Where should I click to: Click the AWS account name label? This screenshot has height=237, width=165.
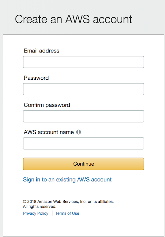pos(49,132)
